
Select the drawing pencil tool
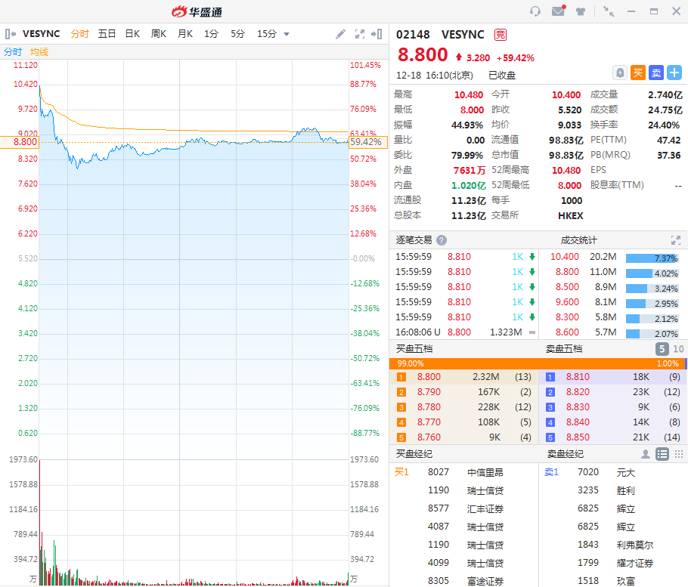point(340,34)
